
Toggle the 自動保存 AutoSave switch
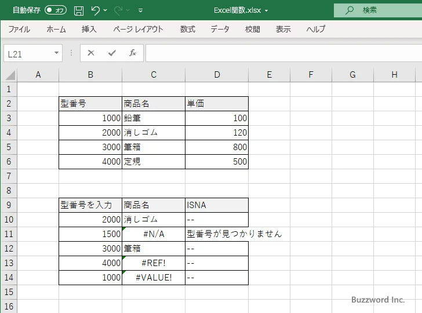click(56, 10)
